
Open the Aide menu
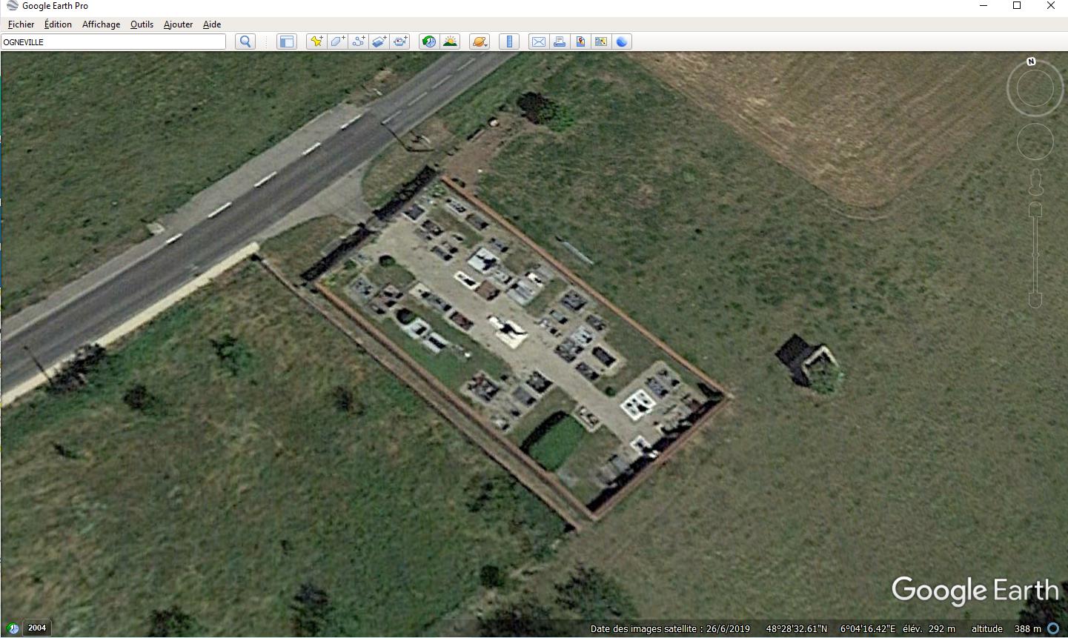click(x=212, y=24)
